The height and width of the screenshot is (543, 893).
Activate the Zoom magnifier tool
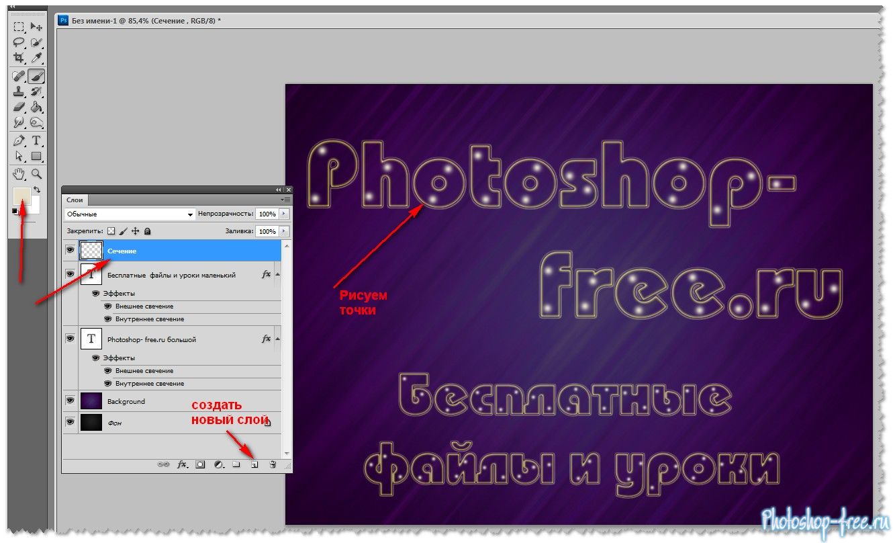(36, 173)
